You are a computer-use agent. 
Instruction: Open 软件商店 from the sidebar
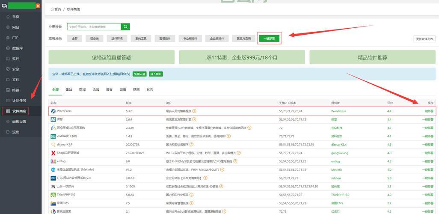click(x=19, y=111)
